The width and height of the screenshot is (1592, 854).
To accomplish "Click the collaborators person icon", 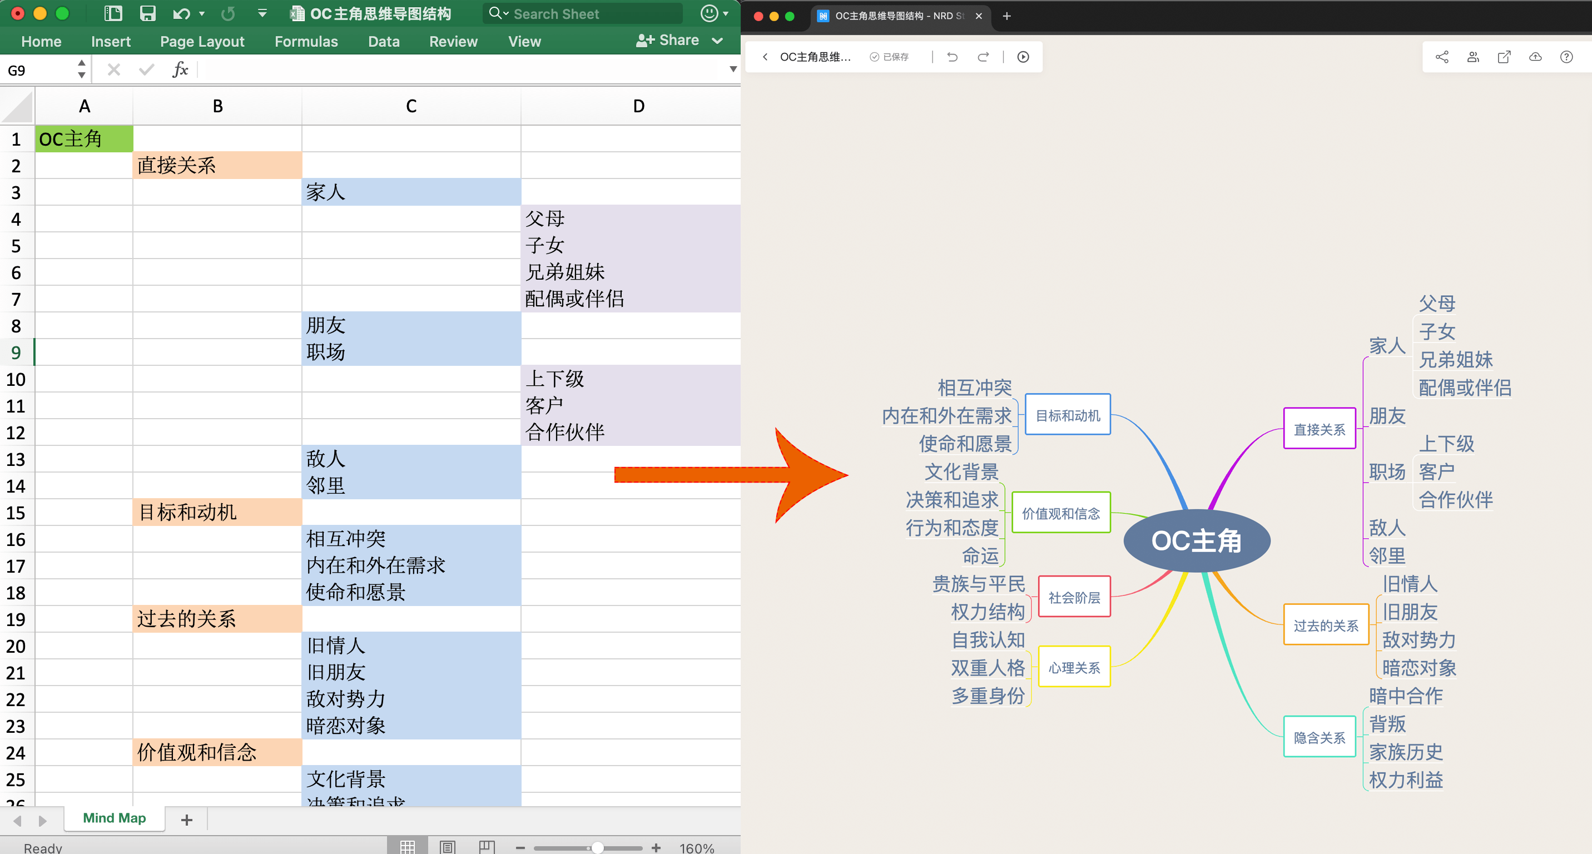I will pos(1472,57).
